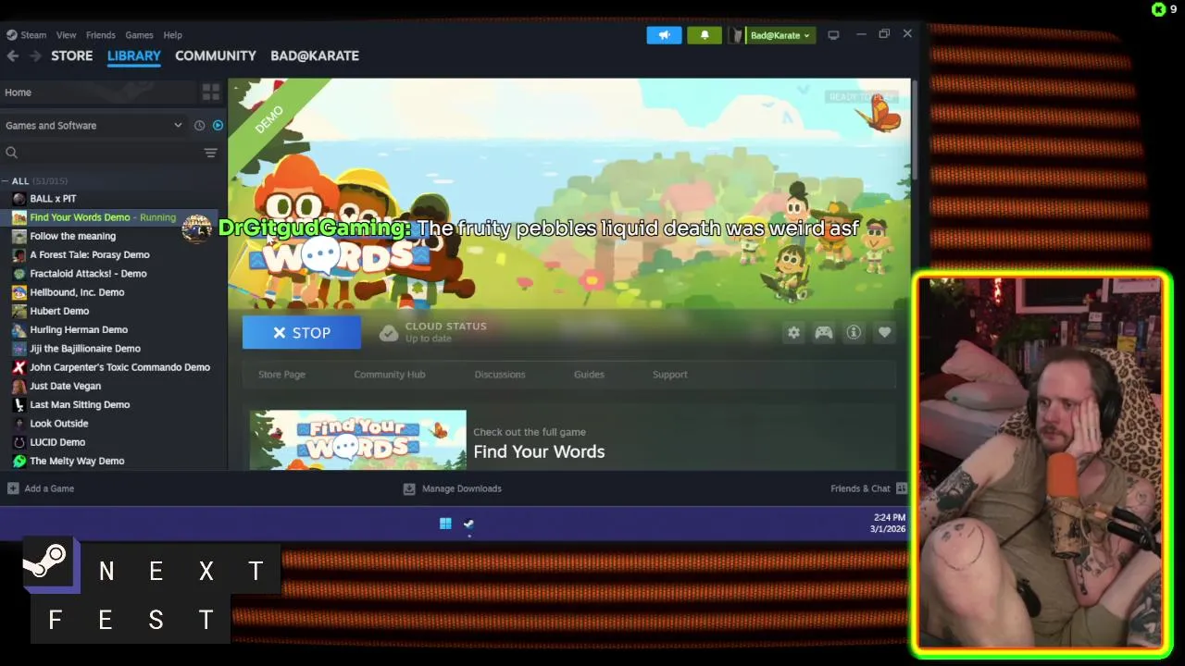This screenshot has height=666, width=1185.
Task: Click the STOP game button
Action: [x=302, y=333]
